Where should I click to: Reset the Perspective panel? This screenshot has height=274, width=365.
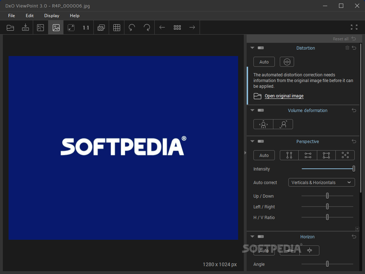pyautogui.click(x=354, y=141)
